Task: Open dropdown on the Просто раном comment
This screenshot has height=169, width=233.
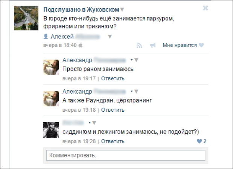Action: [x=136, y=60]
